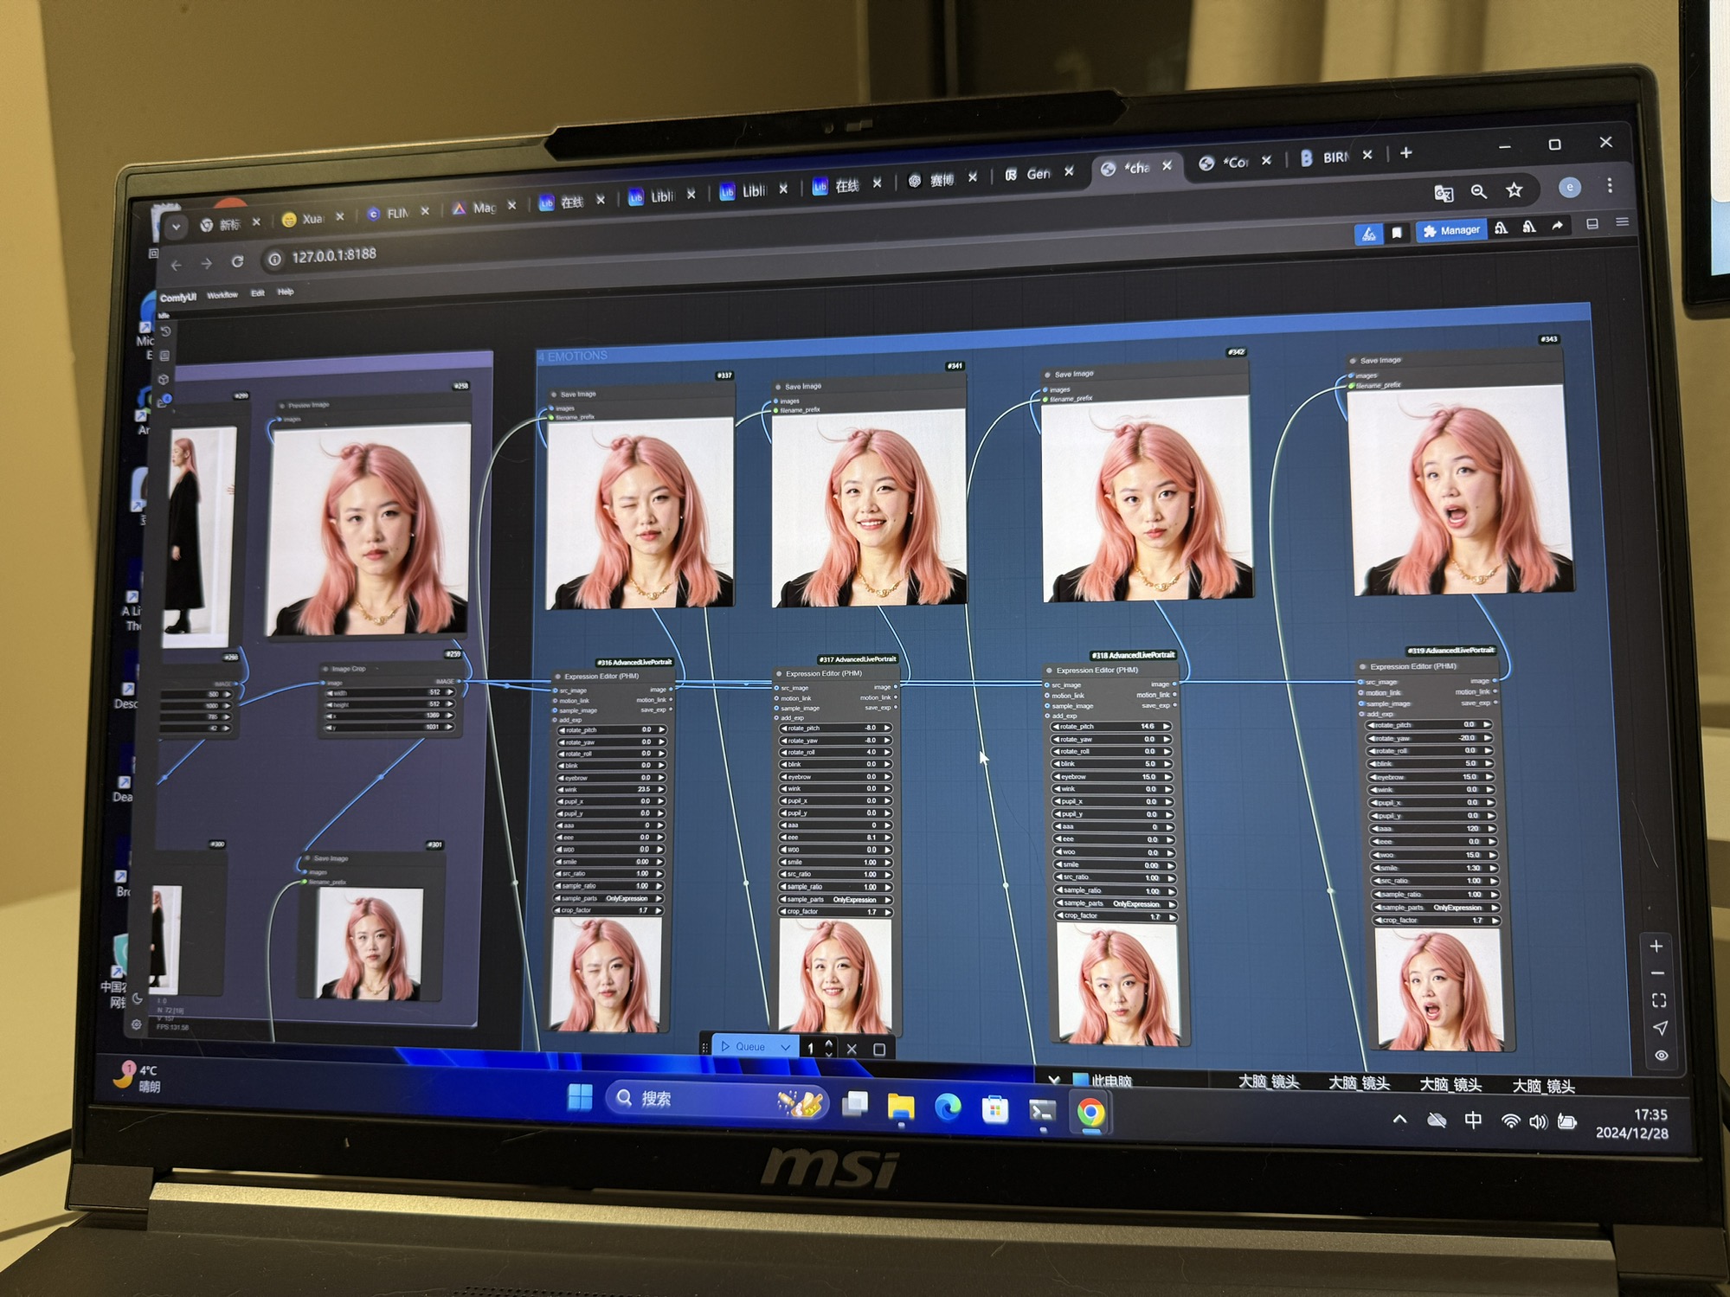Viewport: 1730px width, 1297px height.
Task: Open the node library sidebar icon
Action: click(164, 356)
